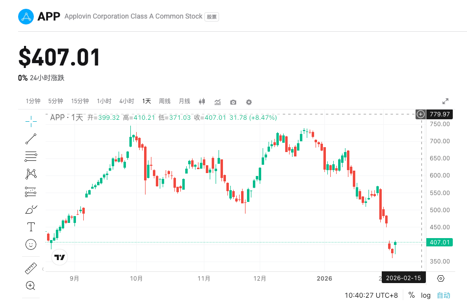The image size is (467, 308).
Task: Select the XABCD pattern tool
Action: tap(31, 174)
